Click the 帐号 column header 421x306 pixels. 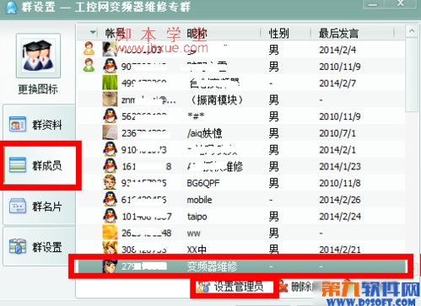point(115,34)
